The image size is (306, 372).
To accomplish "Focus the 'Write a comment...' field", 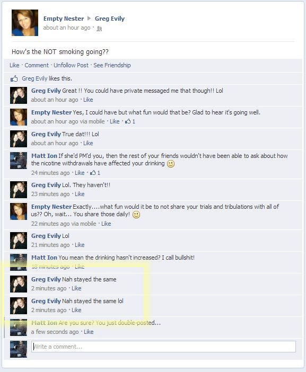I will (163, 347).
